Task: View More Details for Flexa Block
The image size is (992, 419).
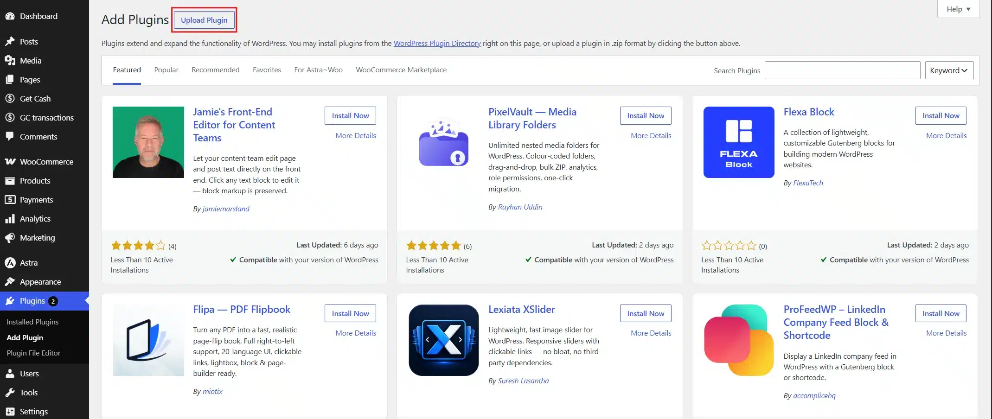Action: (x=946, y=136)
